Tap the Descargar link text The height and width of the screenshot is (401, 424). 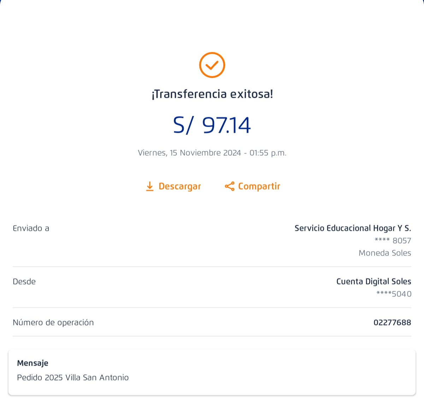(179, 186)
